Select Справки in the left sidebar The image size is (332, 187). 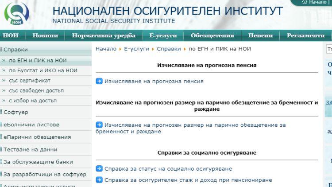pos(46,50)
